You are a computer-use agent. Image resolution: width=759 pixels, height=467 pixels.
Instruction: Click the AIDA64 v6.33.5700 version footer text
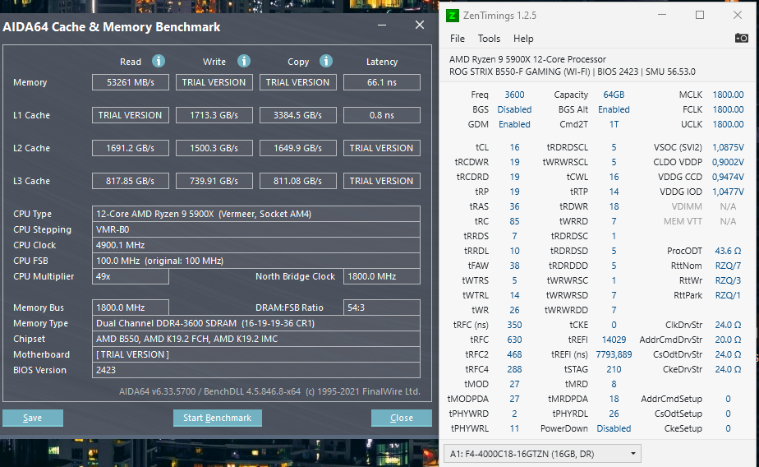coord(269,391)
